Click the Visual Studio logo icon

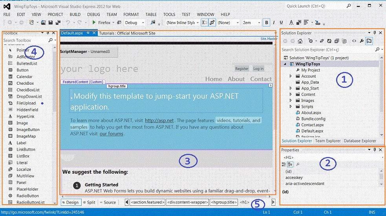pyautogui.click(x=7, y=6)
